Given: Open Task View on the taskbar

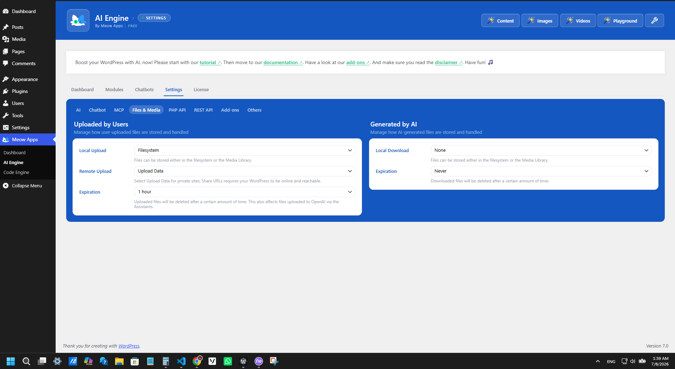Looking at the screenshot, I should click(x=42, y=361).
